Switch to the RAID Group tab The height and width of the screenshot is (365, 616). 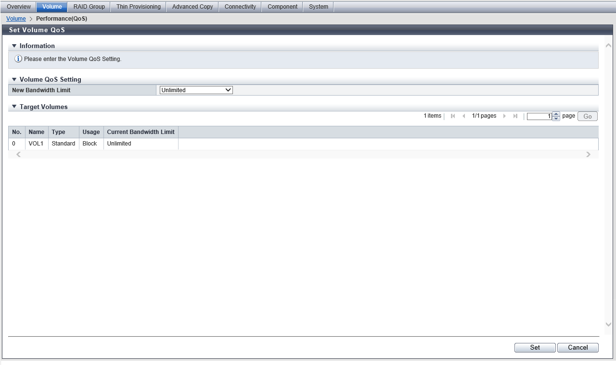[89, 7]
